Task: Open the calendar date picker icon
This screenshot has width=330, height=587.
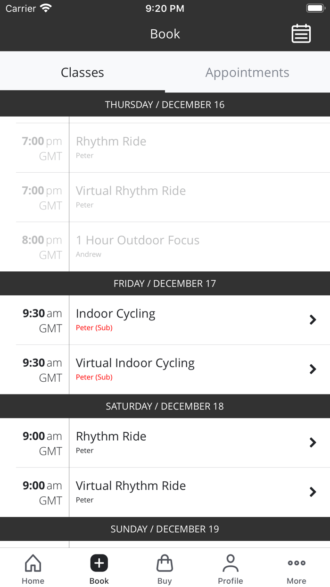Action: click(x=301, y=34)
